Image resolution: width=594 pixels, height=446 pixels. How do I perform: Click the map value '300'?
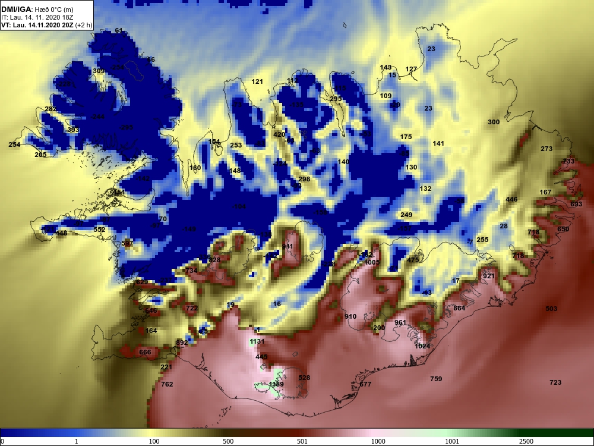494,122
